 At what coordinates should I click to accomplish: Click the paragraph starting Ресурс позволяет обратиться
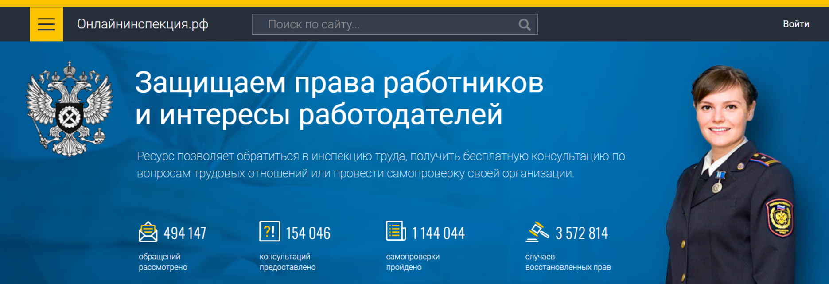point(381,164)
